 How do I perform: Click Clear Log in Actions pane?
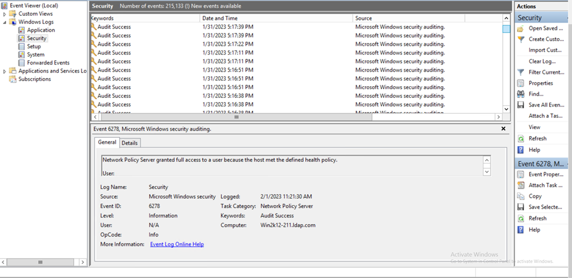pyautogui.click(x=541, y=61)
